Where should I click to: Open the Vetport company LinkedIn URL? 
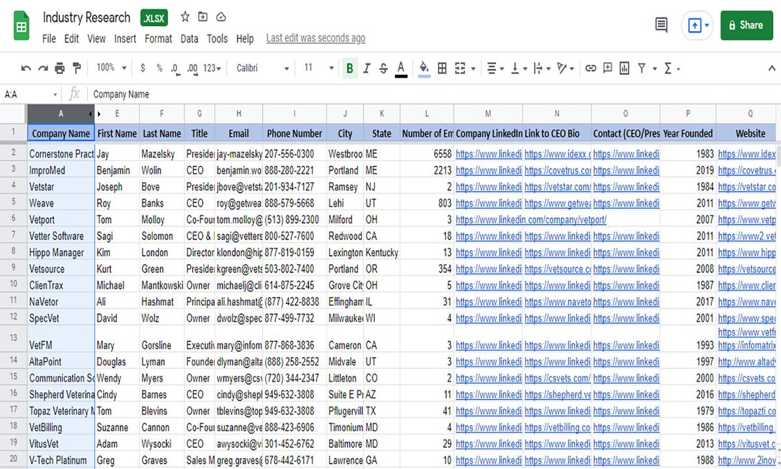coord(531,220)
